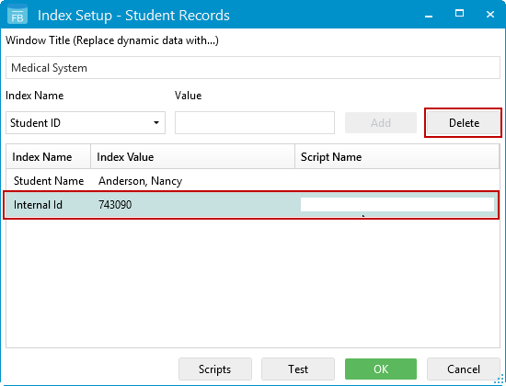Minimize the Index Setup window
The height and width of the screenshot is (386, 506).
[429, 15]
